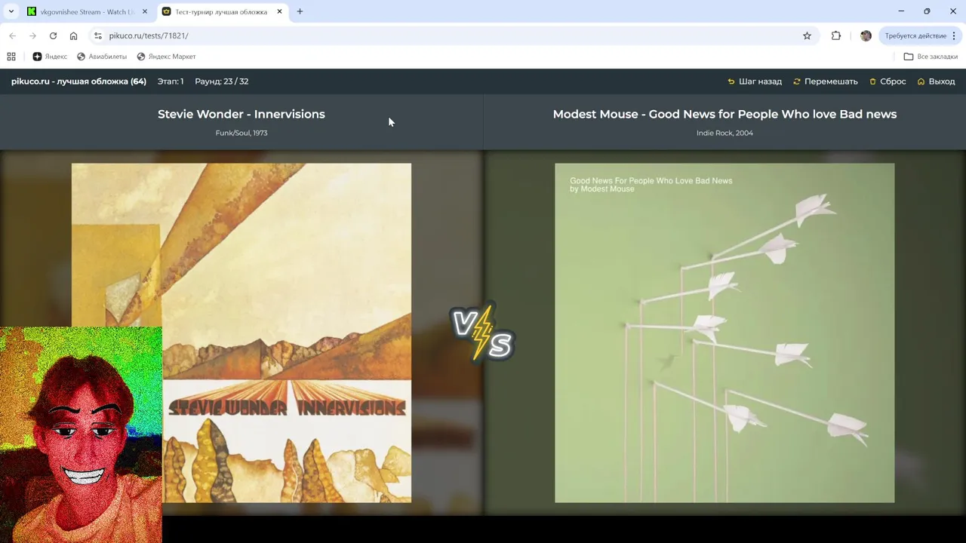Open site information icon in address bar
The width and height of the screenshot is (966, 543).
(x=97, y=35)
